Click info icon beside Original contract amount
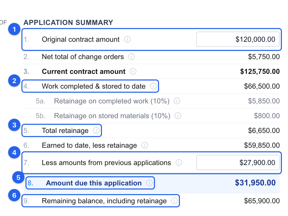The width and height of the screenshot is (288, 216). click(x=127, y=39)
